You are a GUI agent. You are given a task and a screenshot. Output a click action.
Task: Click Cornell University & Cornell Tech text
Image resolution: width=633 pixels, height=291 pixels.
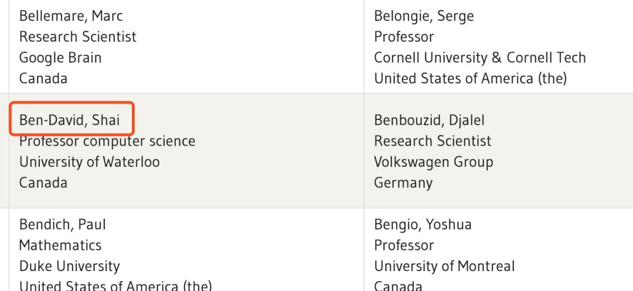(480, 57)
